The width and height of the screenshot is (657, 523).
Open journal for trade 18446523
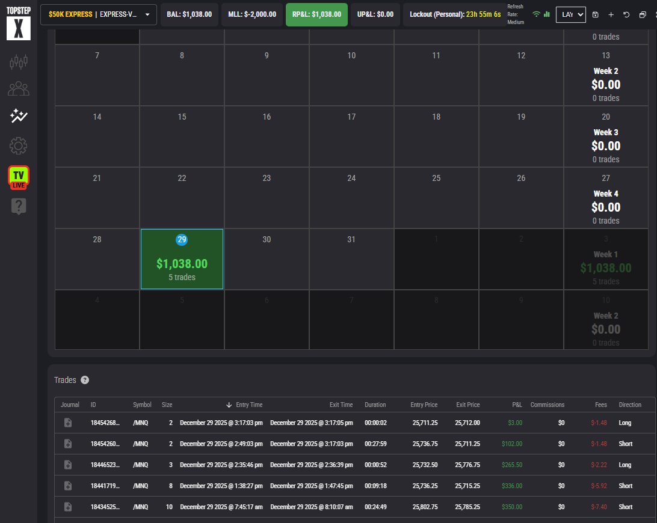(68, 465)
